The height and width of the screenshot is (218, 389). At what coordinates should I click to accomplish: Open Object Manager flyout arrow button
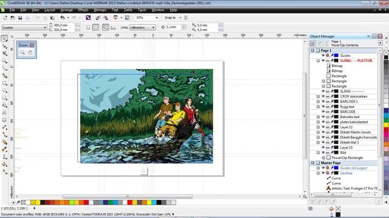[380, 43]
